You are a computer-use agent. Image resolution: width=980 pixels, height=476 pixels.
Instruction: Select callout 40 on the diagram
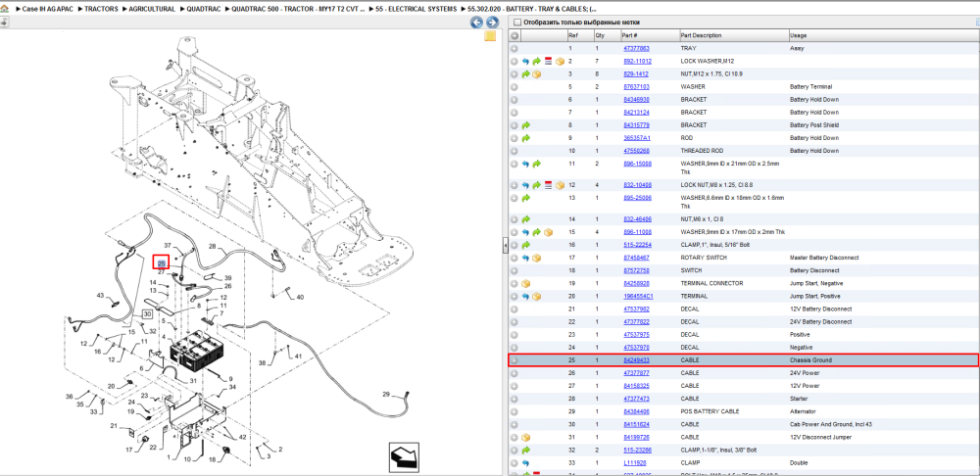coord(300,297)
